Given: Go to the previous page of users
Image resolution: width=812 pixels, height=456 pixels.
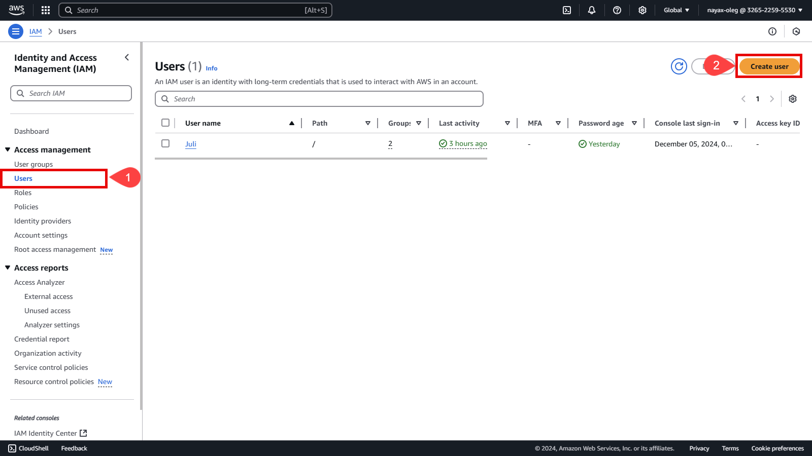Looking at the screenshot, I should pyautogui.click(x=743, y=99).
